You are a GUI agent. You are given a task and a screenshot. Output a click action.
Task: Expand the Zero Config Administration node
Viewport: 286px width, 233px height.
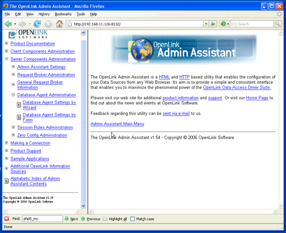[x=13, y=135]
